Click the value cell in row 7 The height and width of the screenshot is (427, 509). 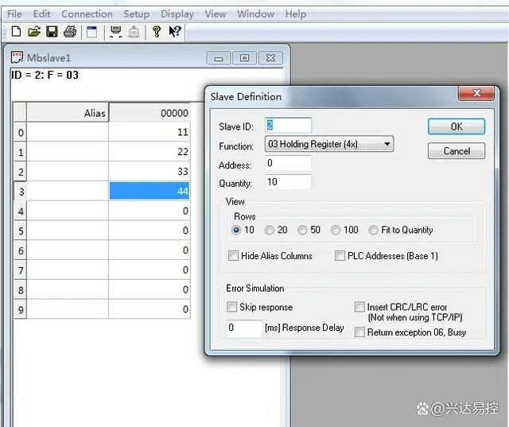[150, 270]
